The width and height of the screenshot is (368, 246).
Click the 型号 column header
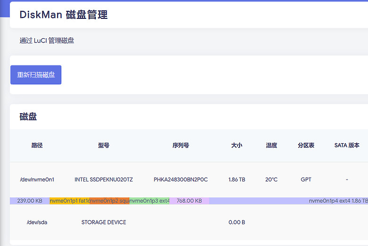(x=104, y=146)
